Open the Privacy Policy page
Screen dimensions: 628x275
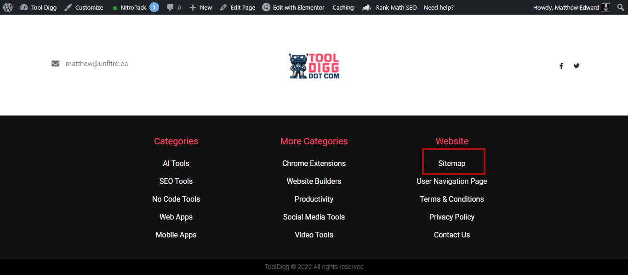[452, 217]
